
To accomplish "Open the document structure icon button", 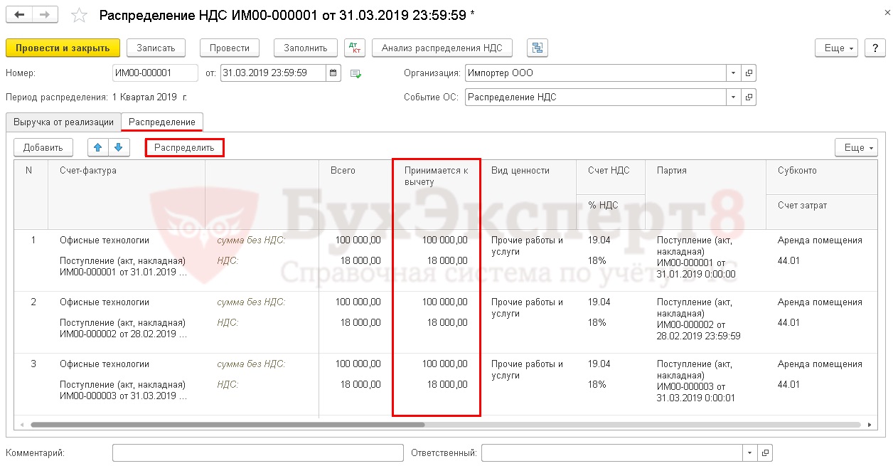I will 537,48.
